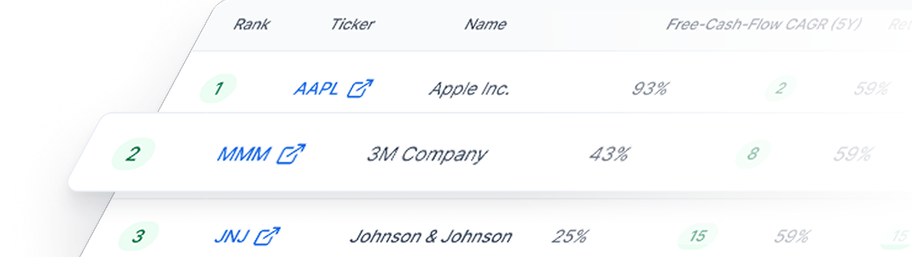This screenshot has height=257, width=912.
Task: Click the green rank 1 badge
Action: (218, 88)
